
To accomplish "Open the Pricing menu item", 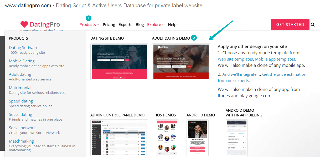I will click(109, 25).
